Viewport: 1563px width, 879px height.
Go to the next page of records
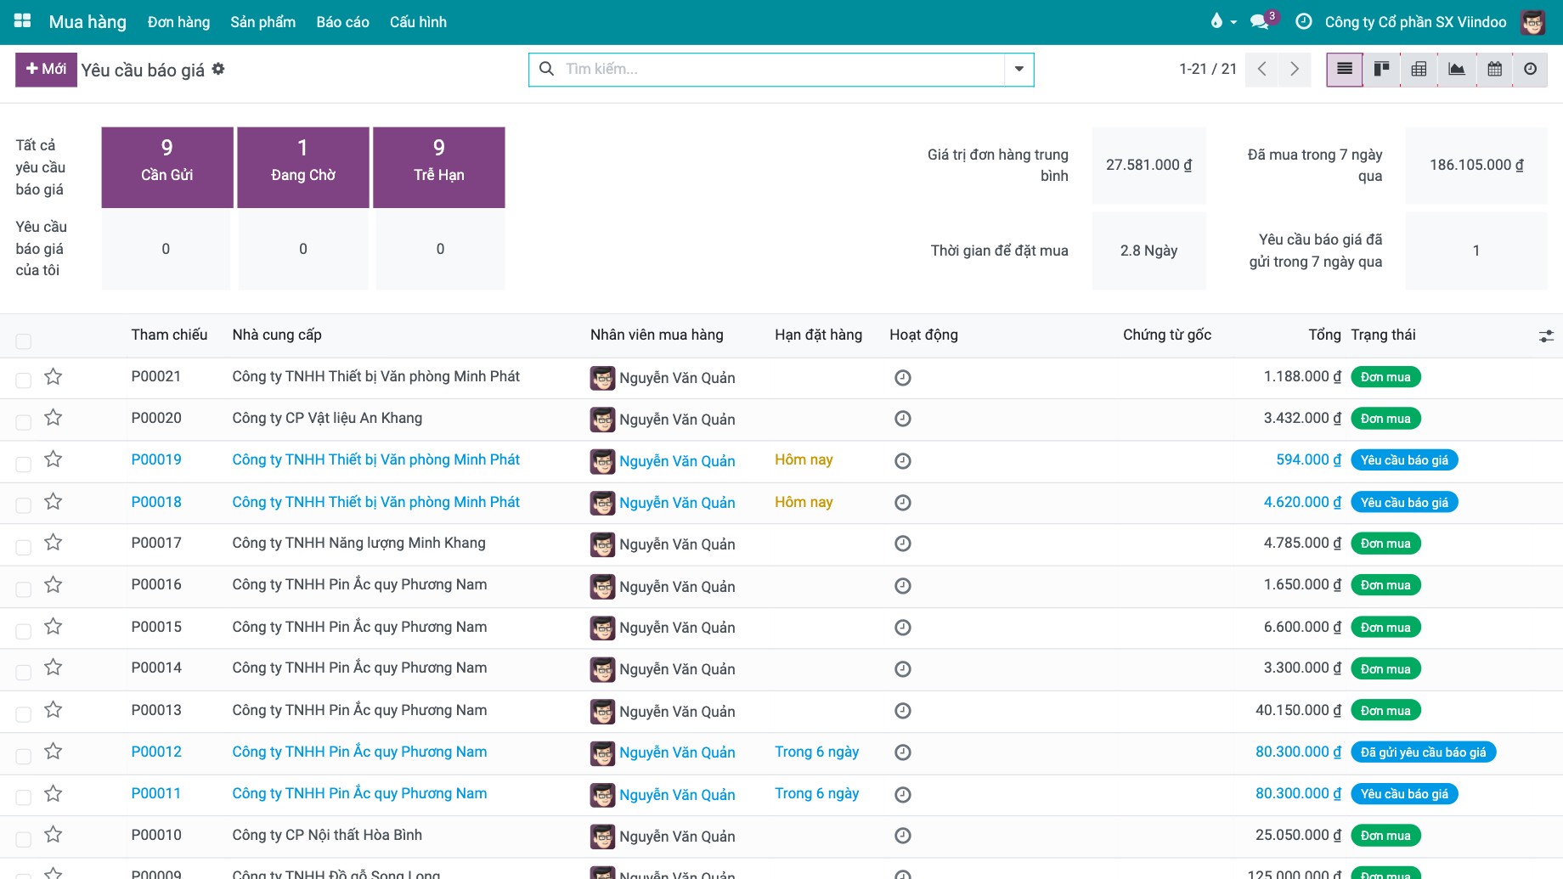coord(1294,70)
